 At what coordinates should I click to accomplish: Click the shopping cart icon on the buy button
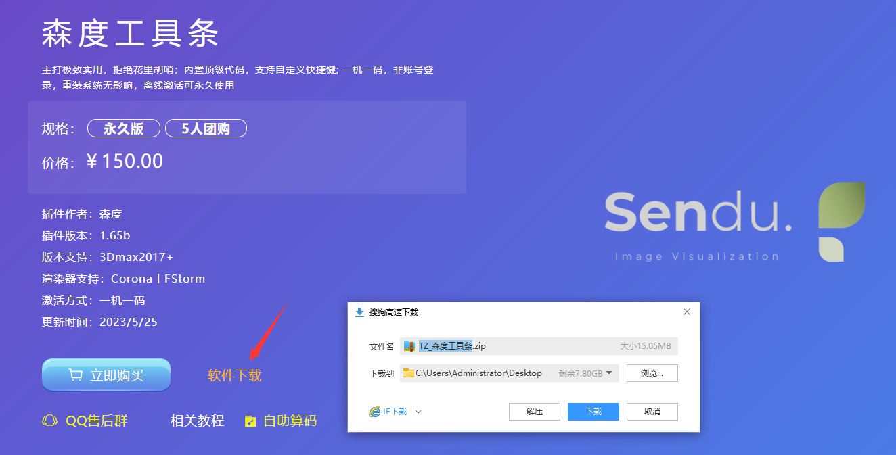[x=76, y=375]
